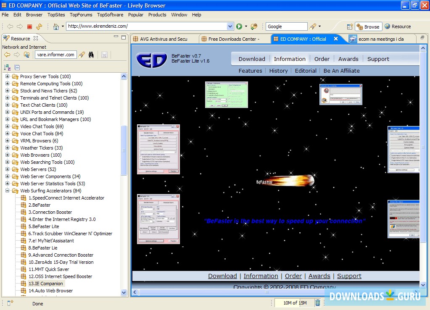430x310 pixels.
Task: Click the stop loading red square icon
Action: tap(30, 26)
